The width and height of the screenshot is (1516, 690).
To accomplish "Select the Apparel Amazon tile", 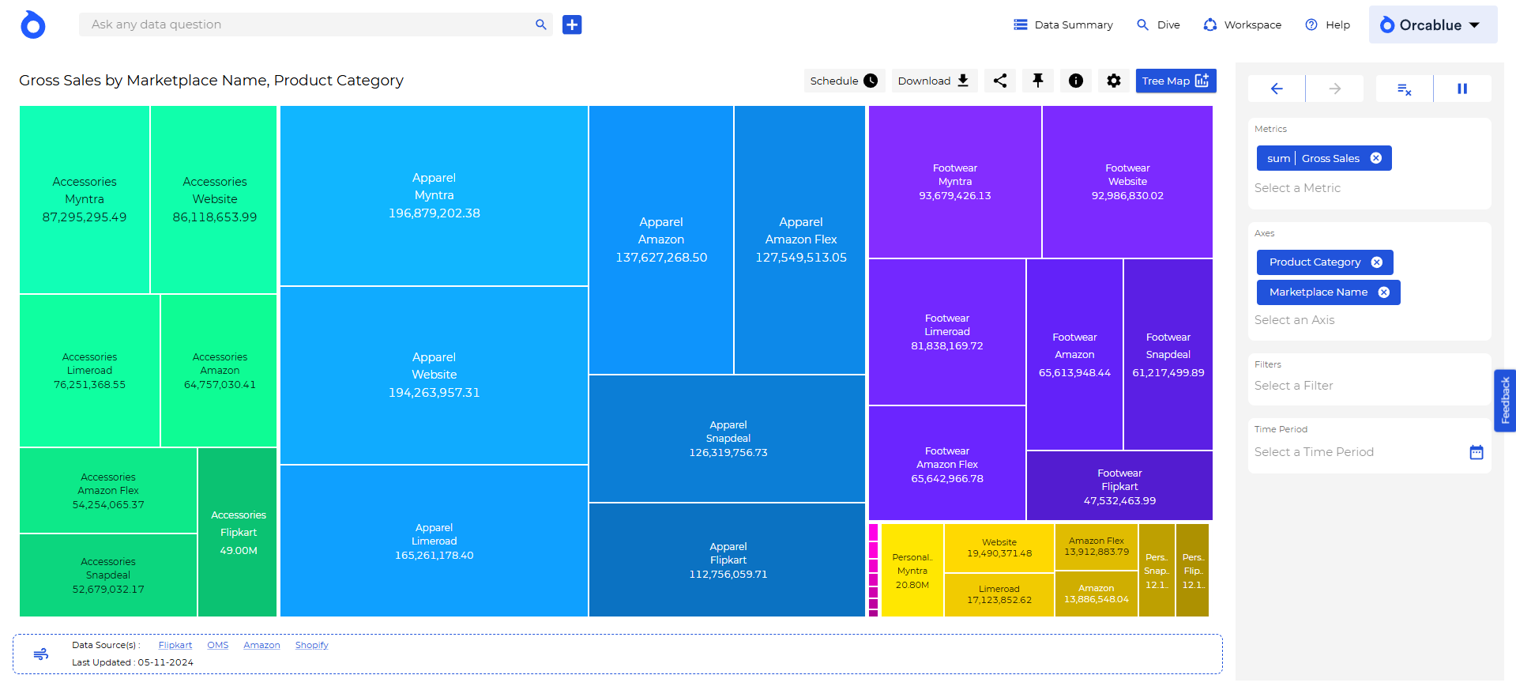I will (x=661, y=240).
